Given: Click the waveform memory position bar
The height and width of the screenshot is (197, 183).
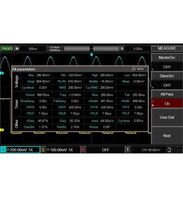Looking at the screenshot, I should pos(91,49).
